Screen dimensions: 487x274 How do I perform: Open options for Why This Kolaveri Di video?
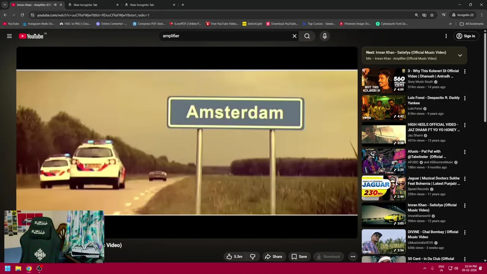point(465,72)
